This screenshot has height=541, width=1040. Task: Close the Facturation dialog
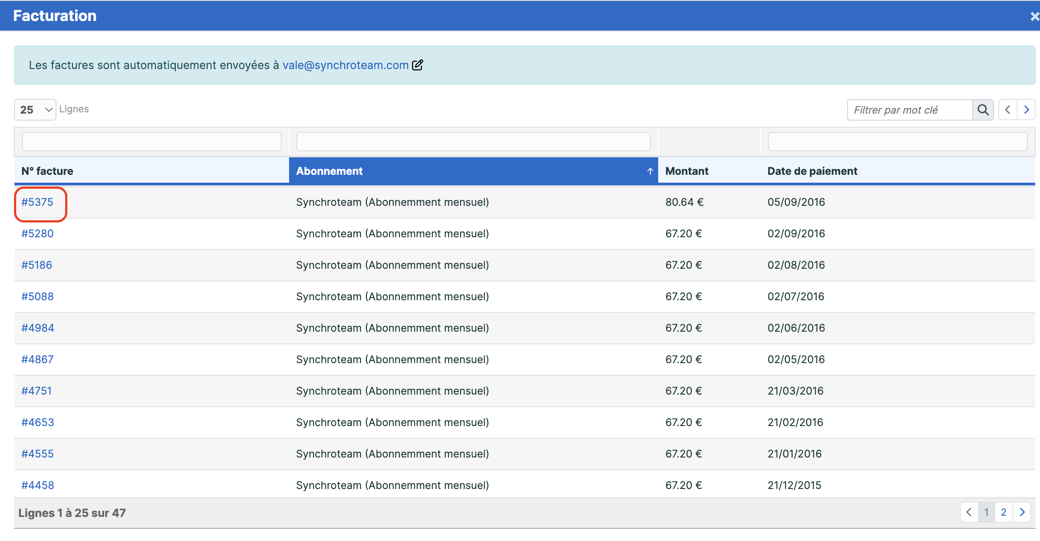(1034, 16)
